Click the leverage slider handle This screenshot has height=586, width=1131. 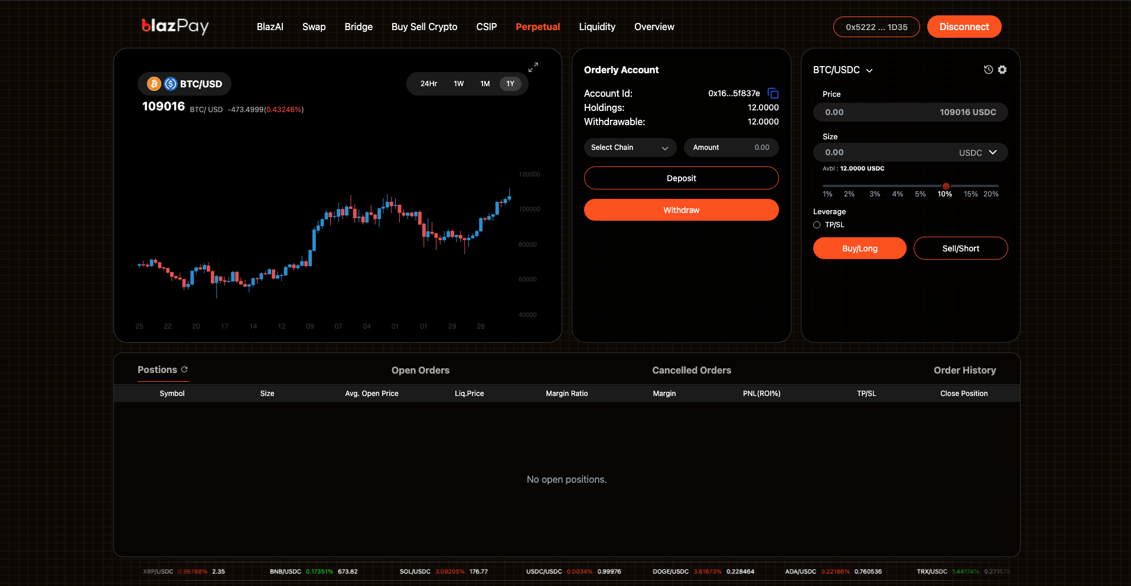pyautogui.click(x=946, y=186)
